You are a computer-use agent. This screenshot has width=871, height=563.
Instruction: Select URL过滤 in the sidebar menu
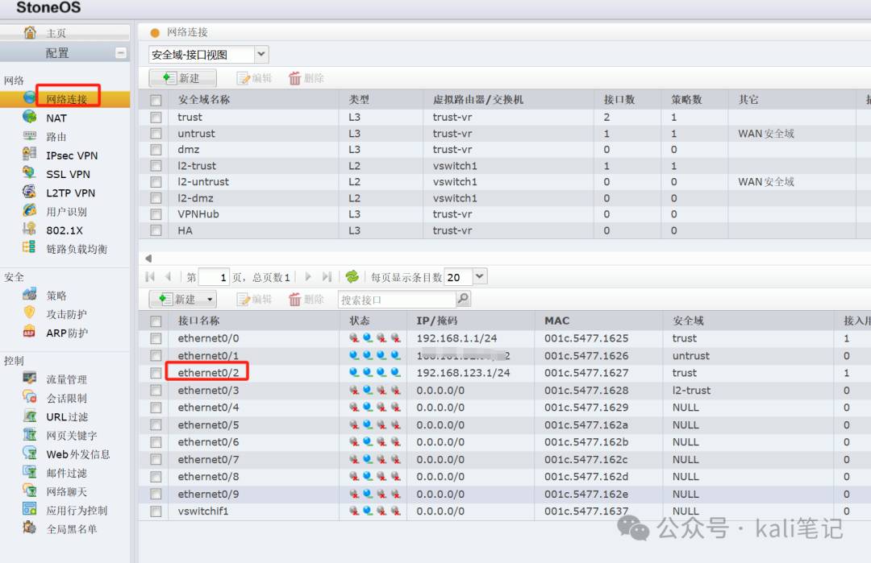(67, 416)
